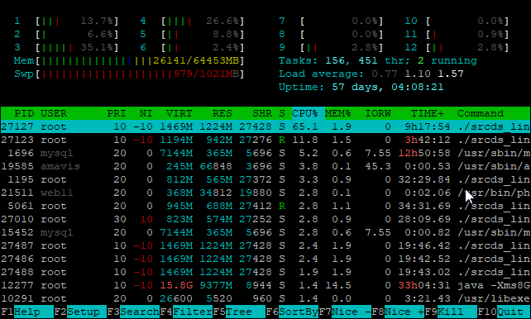
Task: Click F9 Kill for the selected process
Action: click(x=451, y=312)
